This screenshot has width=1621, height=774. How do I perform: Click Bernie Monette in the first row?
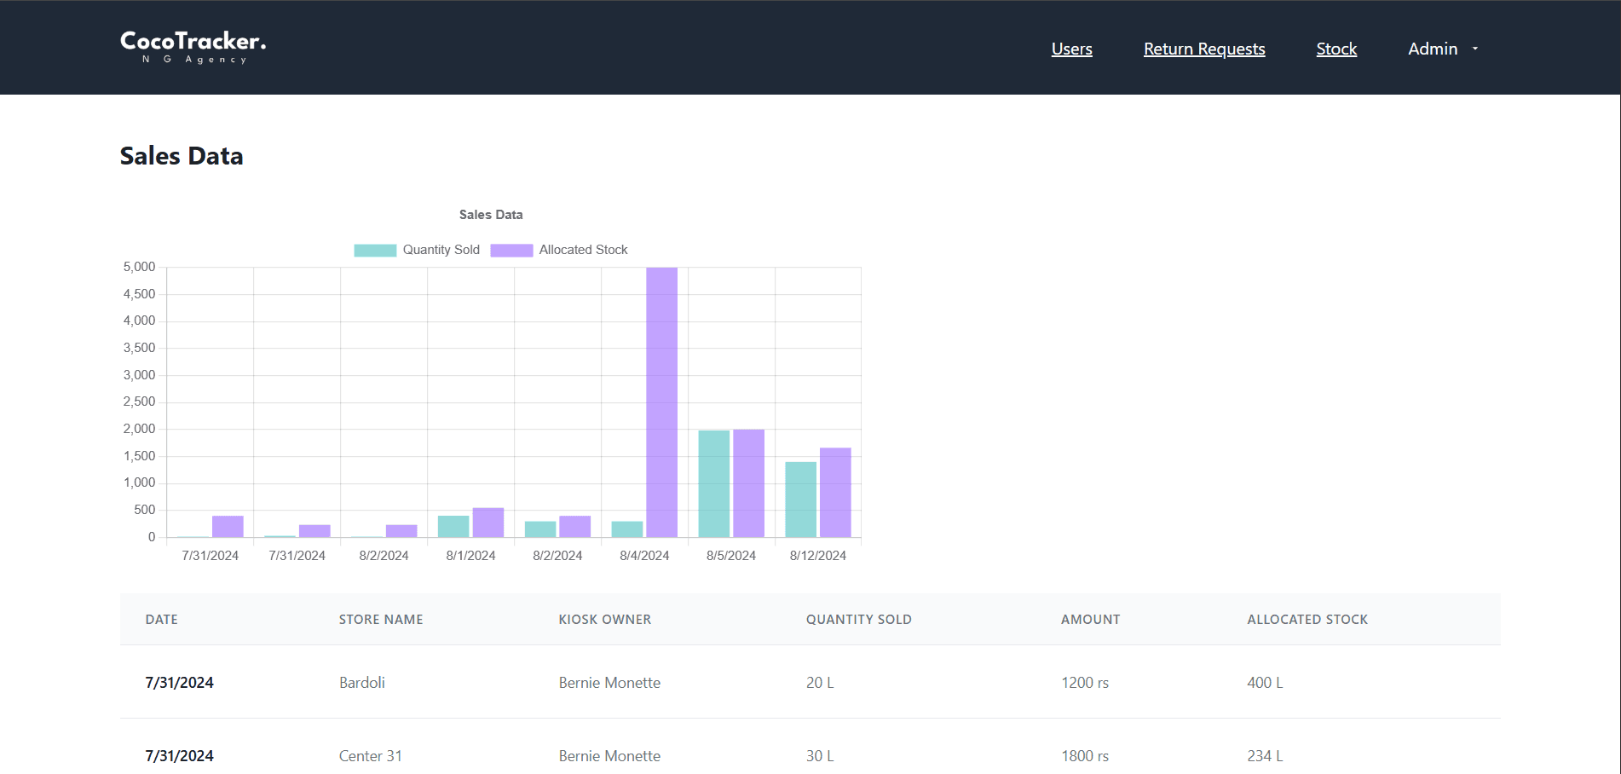pos(609,682)
